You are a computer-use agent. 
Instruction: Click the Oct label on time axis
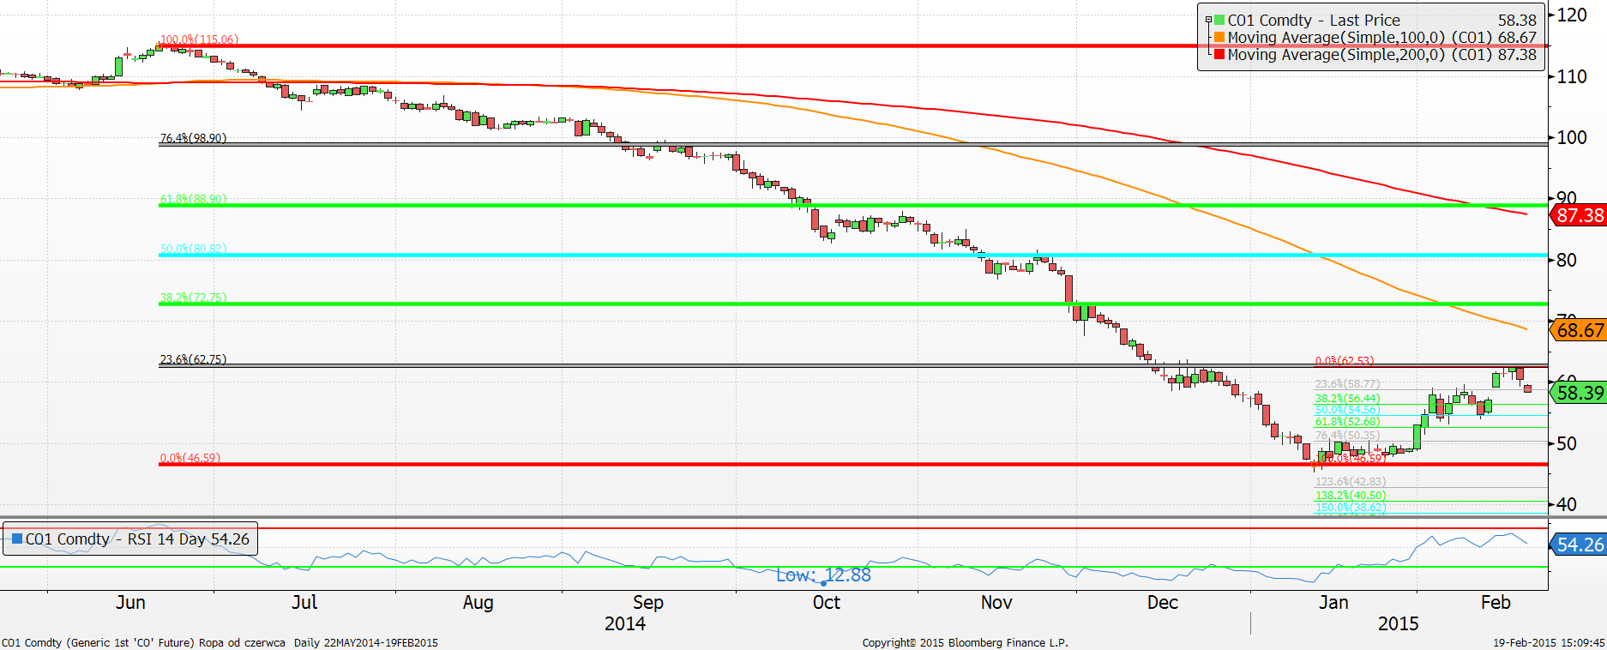click(x=827, y=602)
